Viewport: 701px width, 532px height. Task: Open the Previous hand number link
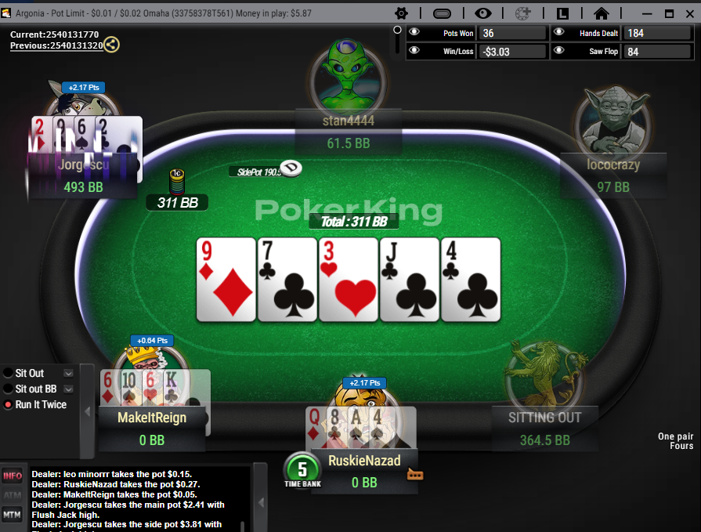tap(56, 45)
